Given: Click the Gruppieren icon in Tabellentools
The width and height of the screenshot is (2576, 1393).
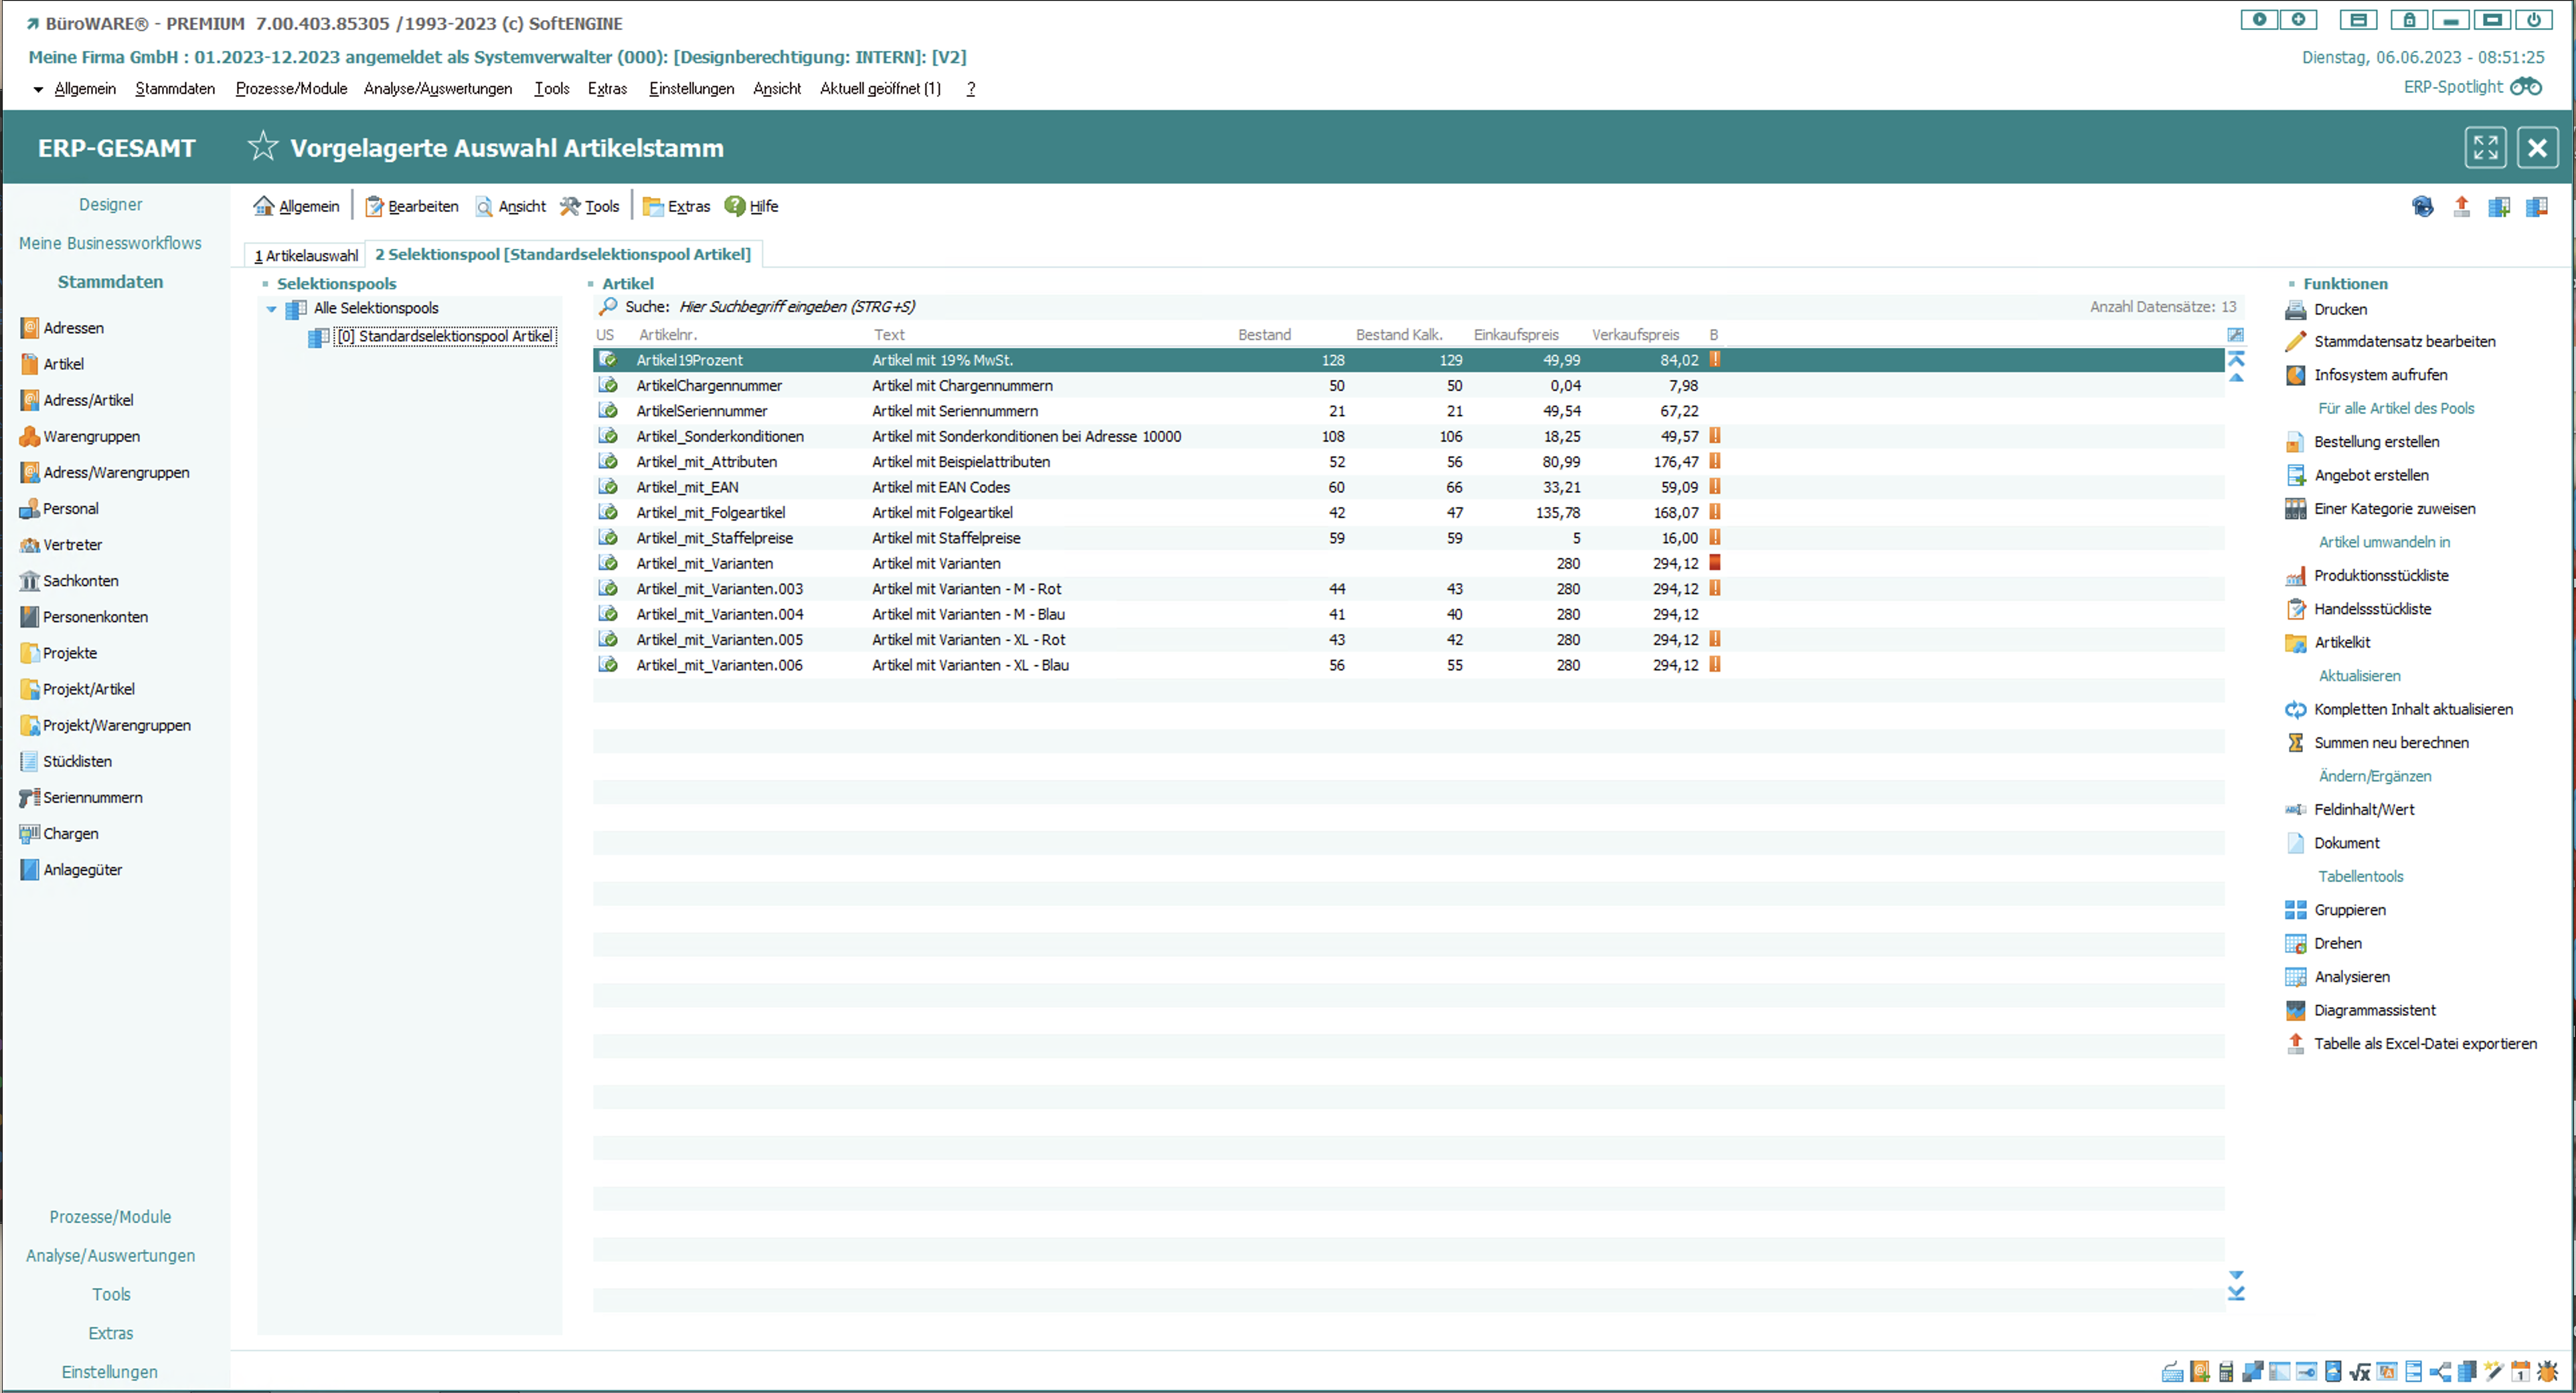Looking at the screenshot, I should click(x=2295, y=909).
